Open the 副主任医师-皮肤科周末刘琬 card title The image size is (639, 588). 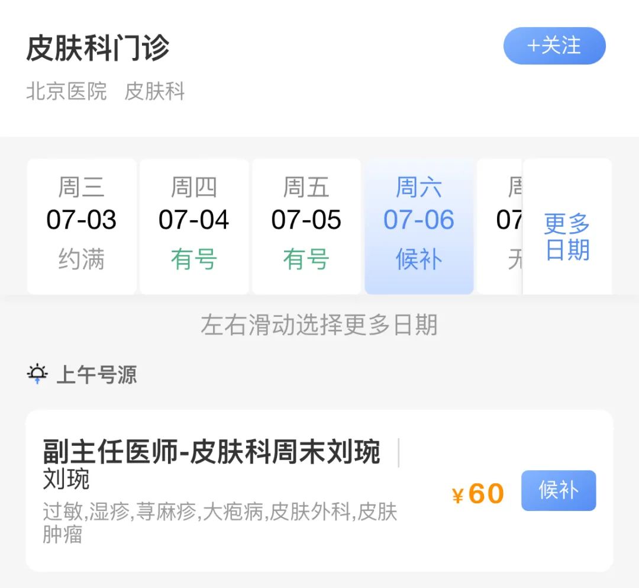pyautogui.click(x=211, y=453)
